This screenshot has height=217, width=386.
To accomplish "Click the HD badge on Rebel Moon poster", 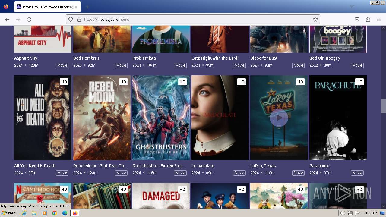I will [123, 82].
